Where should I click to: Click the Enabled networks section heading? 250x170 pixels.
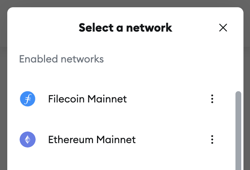click(61, 59)
